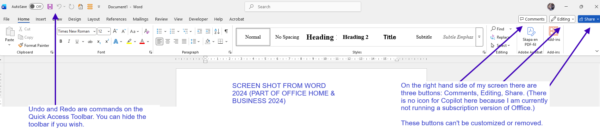Viewport: 600px width, 130px height.
Task: Click the Undo arrow icon
Action: (x=59, y=7)
